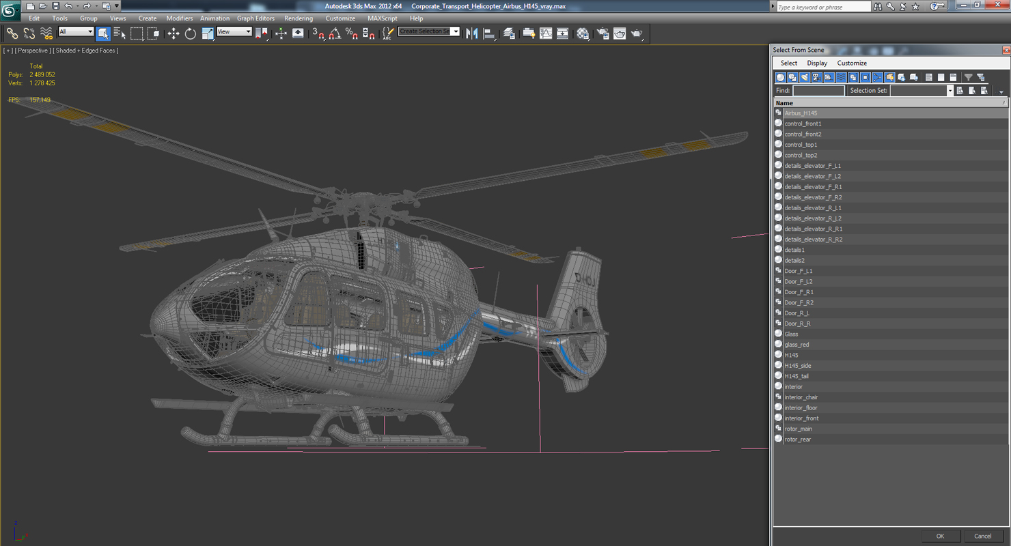Open the Edit menu
Screen dimensions: 1011x546
point(34,18)
